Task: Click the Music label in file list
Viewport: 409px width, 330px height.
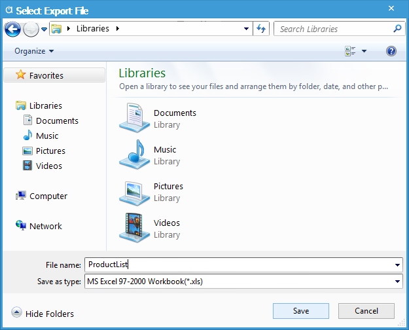Action: [165, 149]
